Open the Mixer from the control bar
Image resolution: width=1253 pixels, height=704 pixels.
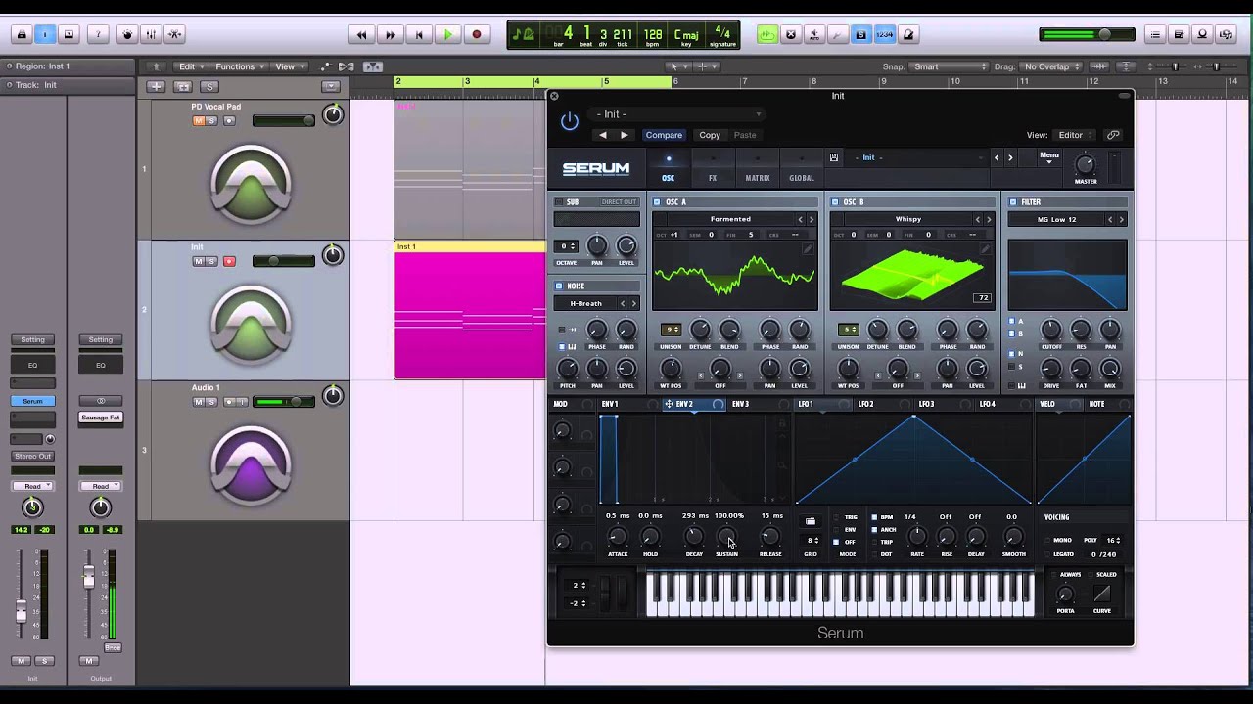click(x=151, y=35)
